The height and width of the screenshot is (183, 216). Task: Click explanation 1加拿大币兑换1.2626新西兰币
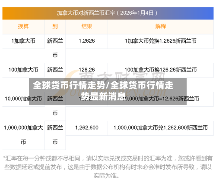pos(161,41)
